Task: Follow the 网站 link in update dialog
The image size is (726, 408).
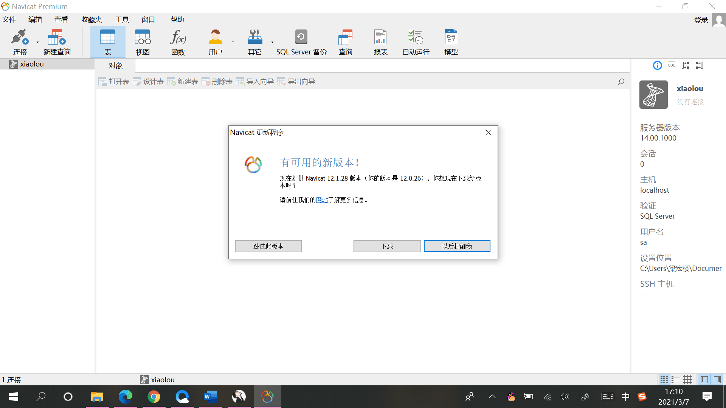Action: click(x=322, y=200)
